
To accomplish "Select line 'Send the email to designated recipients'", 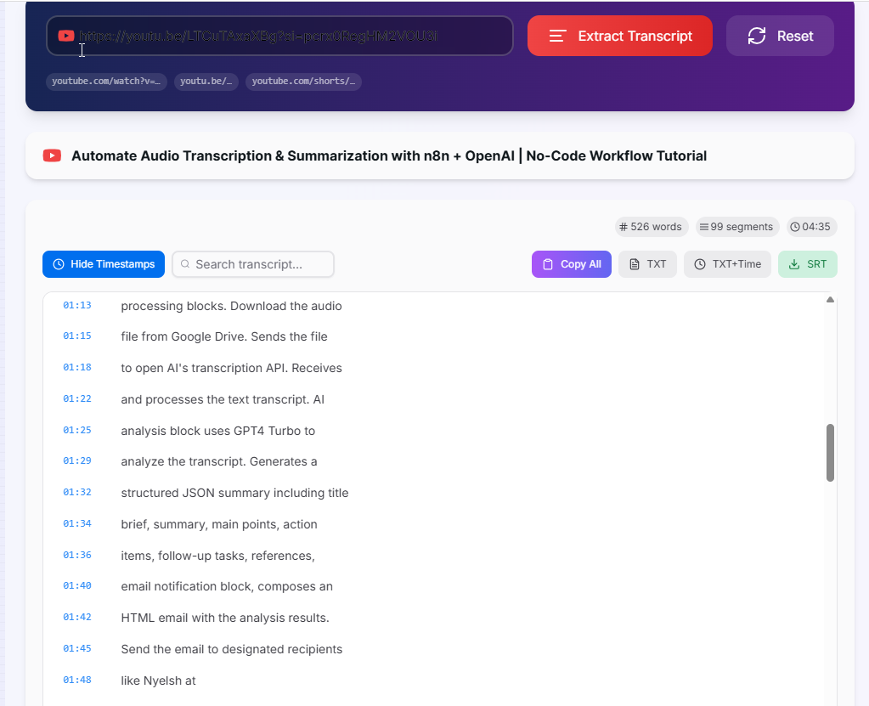I will pos(232,649).
